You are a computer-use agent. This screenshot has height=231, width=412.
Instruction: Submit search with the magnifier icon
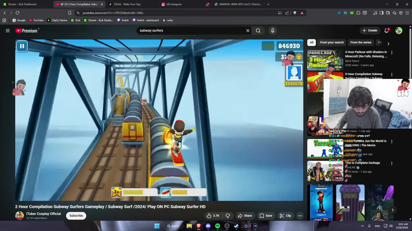coord(258,30)
